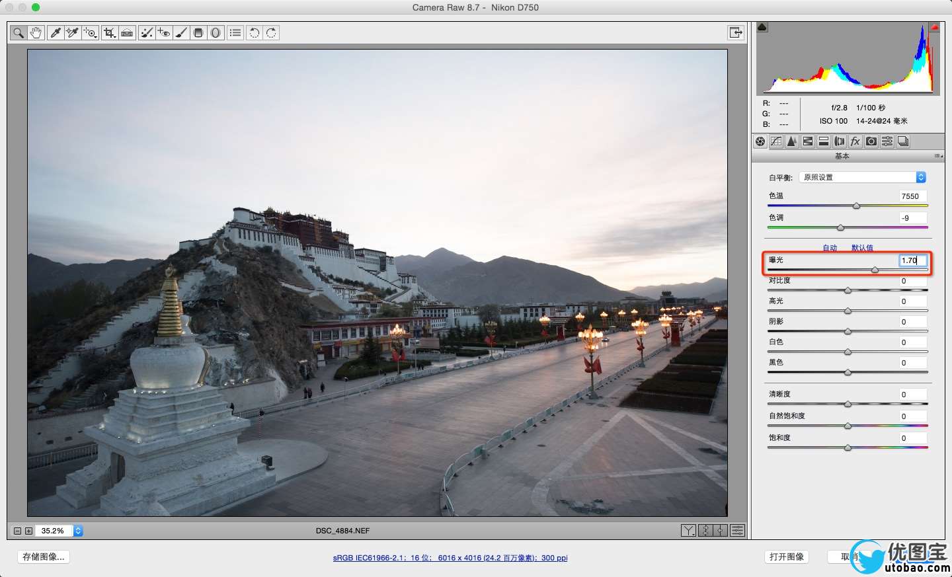Click the photo preview image

click(377, 283)
